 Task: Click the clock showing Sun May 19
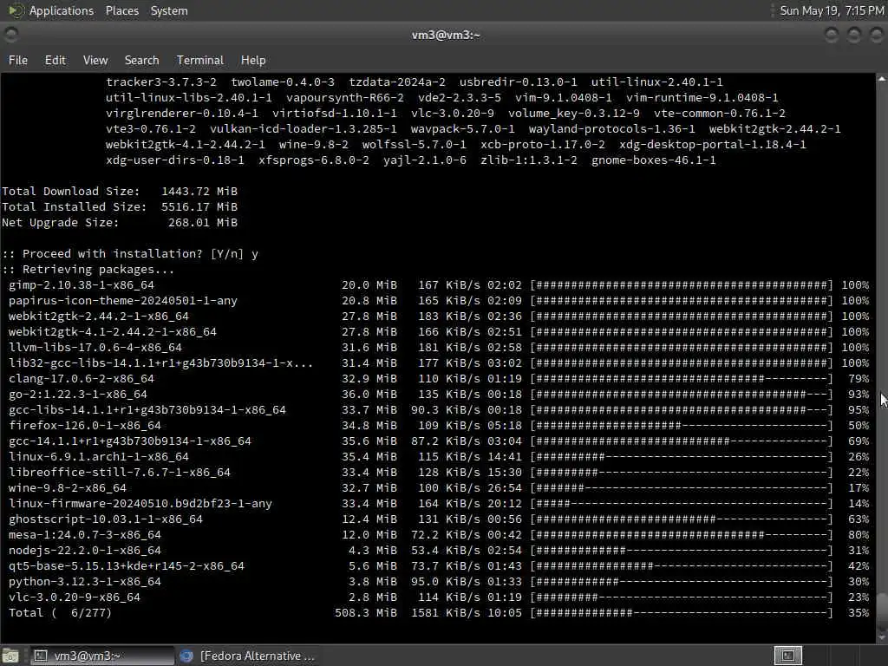(x=832, y=10)
